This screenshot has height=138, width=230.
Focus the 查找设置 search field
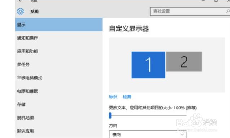[x=190, y=11]
